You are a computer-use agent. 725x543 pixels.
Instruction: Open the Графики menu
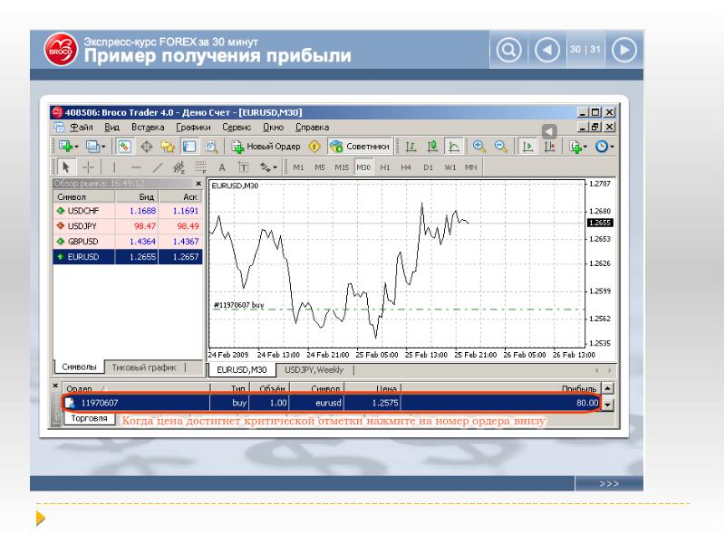(x=193, y=127)
